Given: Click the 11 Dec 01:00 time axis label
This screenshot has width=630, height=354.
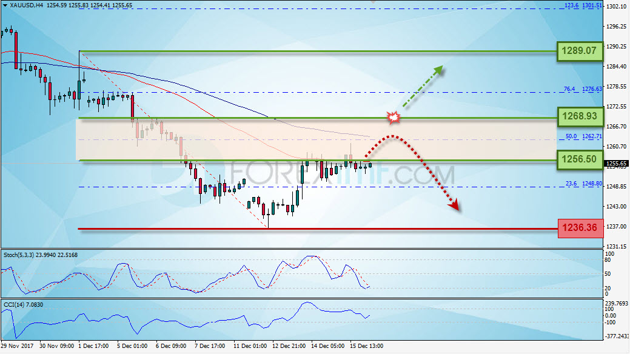Looking at the screenshot, I should pos(250,346).
